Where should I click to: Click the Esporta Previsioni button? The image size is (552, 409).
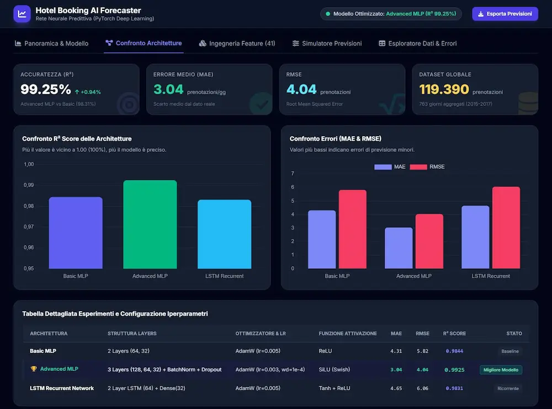(505, 14)
